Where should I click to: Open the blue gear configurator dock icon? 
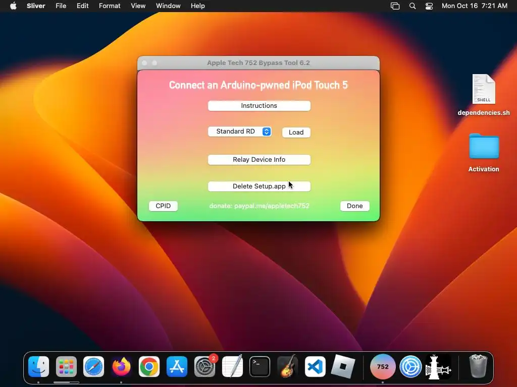pyautogui.click(x=410, y=366)
